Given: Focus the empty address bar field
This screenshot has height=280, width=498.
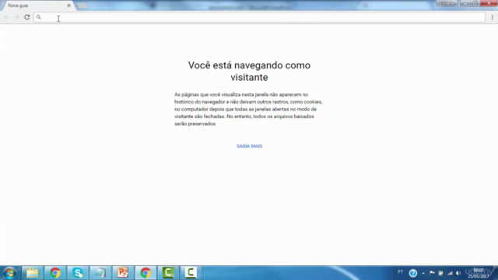Looking at the screenshot, I should [259, 17].
